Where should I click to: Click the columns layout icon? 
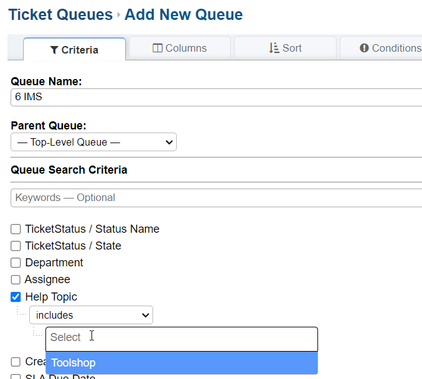tap(157, 49)
